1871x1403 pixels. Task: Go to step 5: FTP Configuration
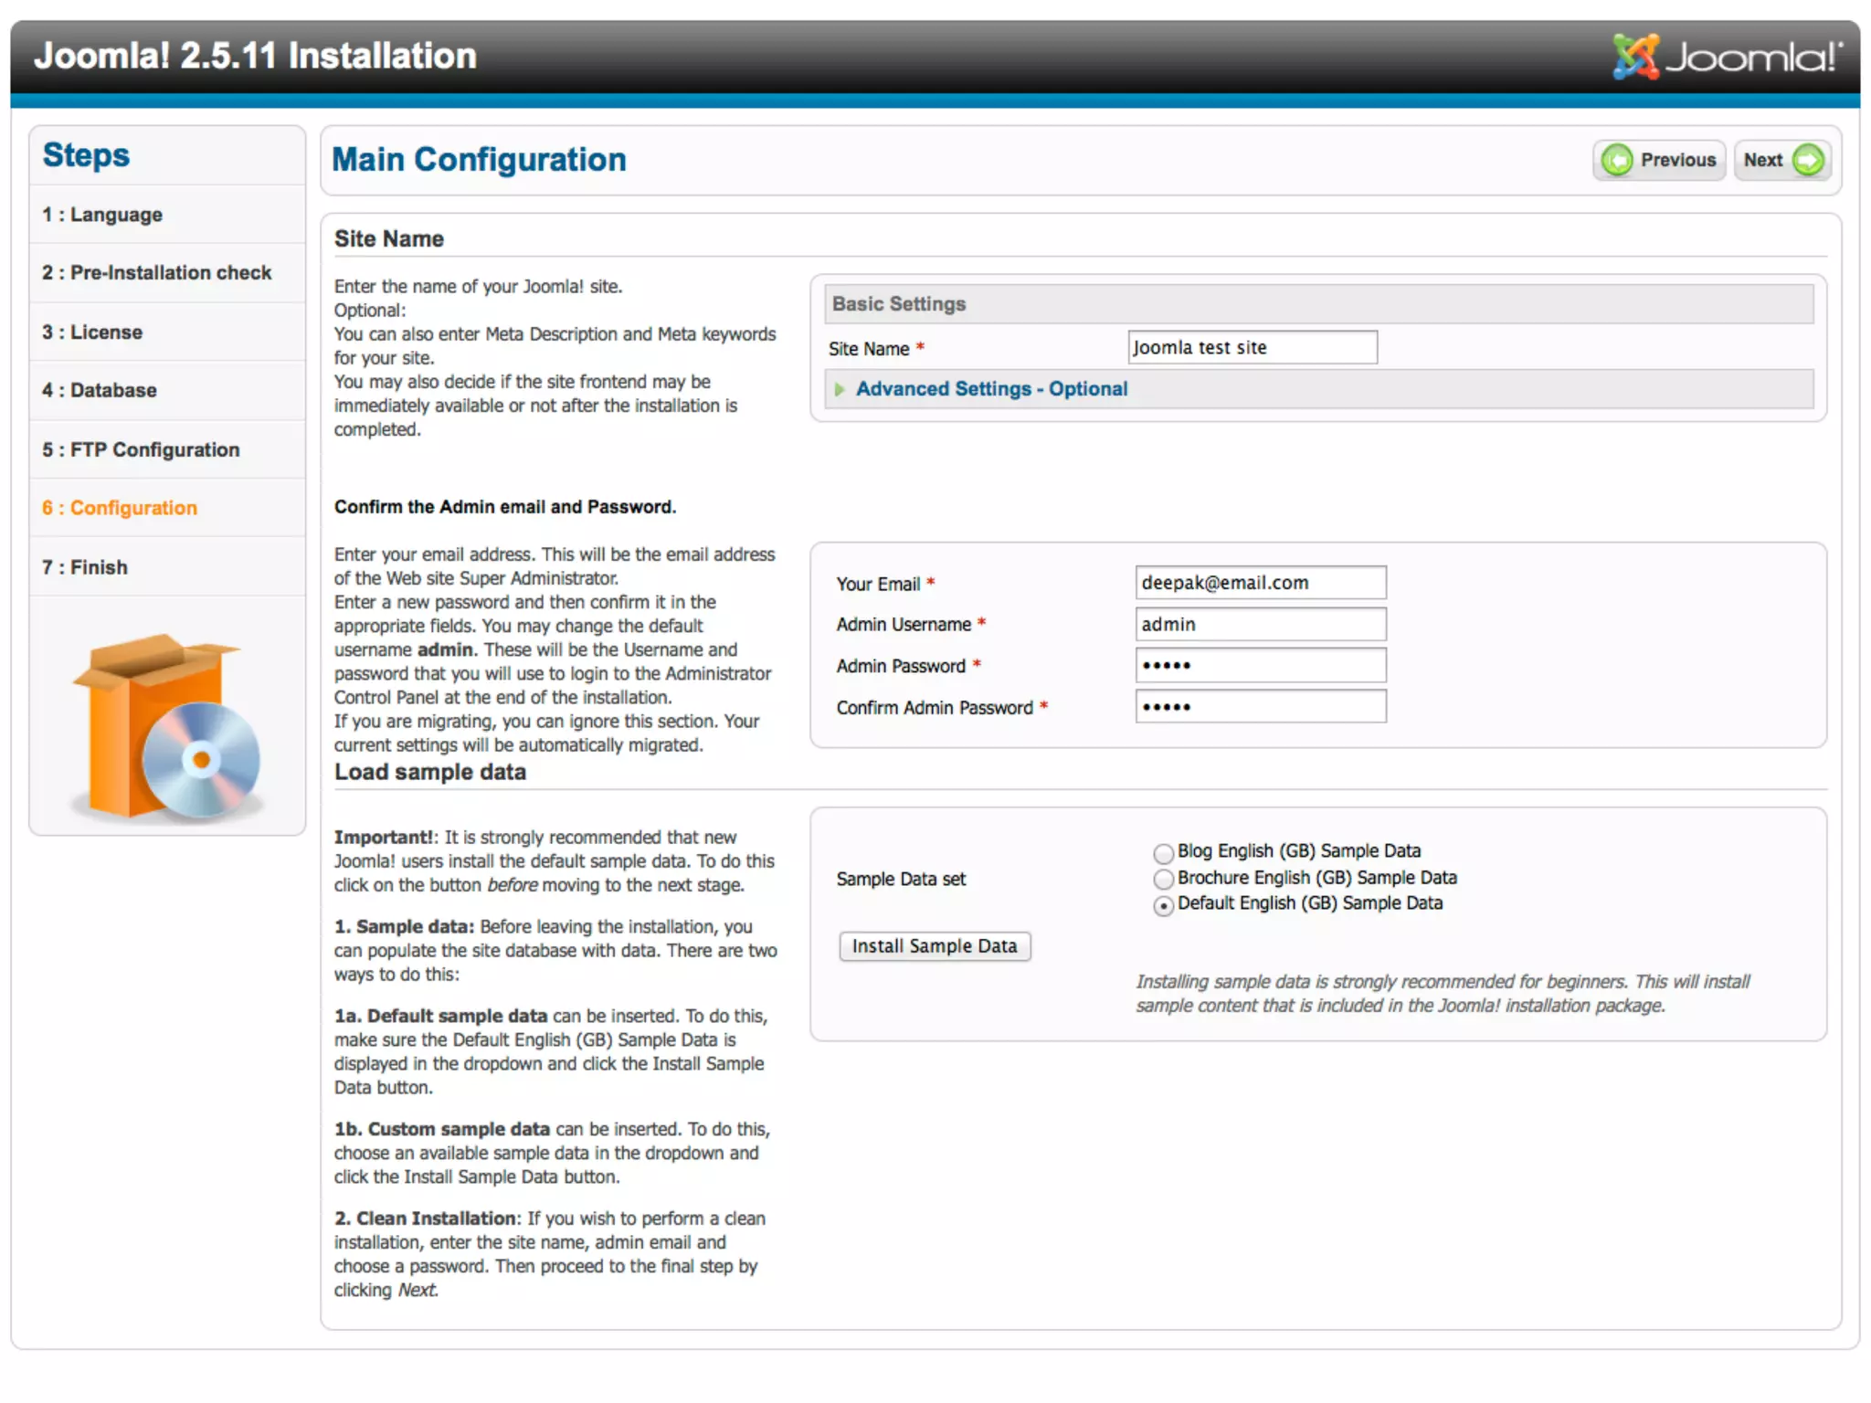(x=141, y=449)
